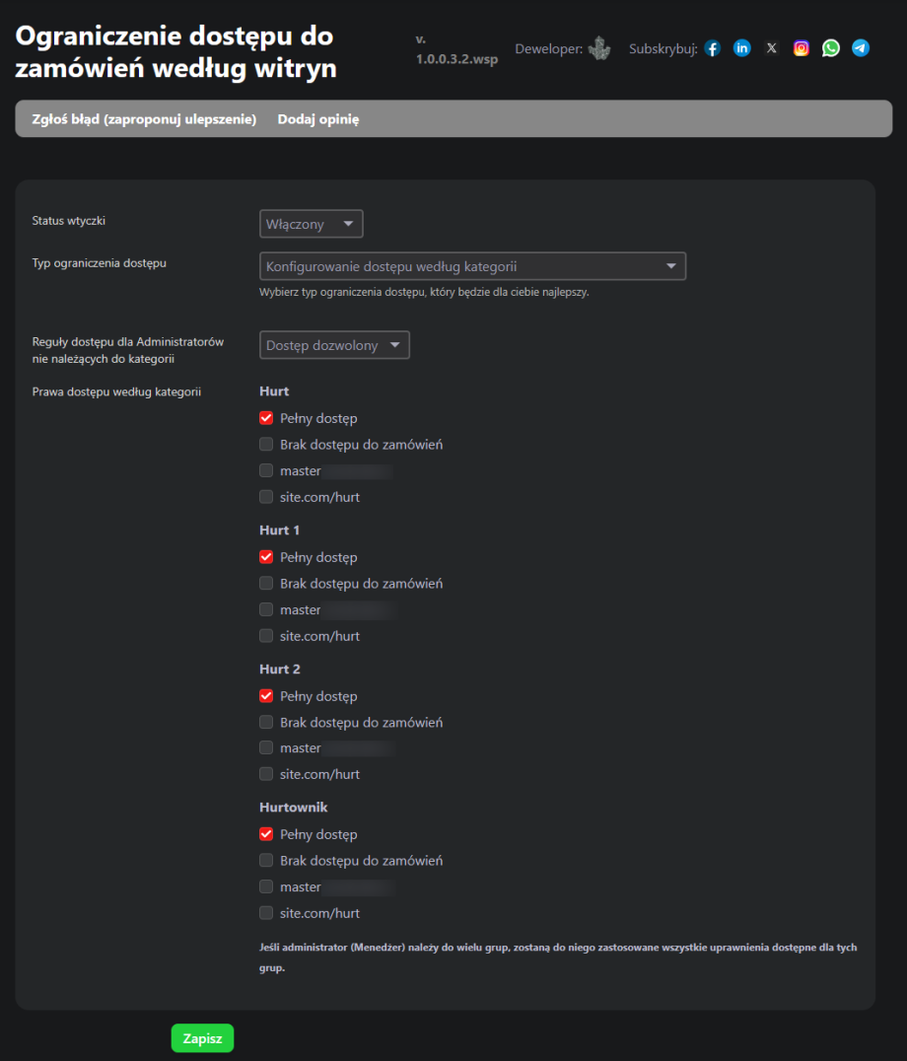The width and height of the screenshot is (907, 1061).
Task: Expand the Typ ograniczenia dostępu dropdown
Action: point(472,266)
